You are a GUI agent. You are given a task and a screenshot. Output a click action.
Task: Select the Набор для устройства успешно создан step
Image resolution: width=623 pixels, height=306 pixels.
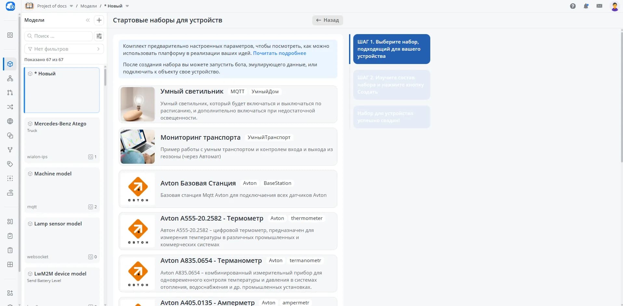click(x=392, y=117)
